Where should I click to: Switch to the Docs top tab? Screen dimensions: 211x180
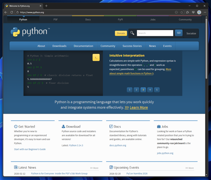(x=88, y=20)
